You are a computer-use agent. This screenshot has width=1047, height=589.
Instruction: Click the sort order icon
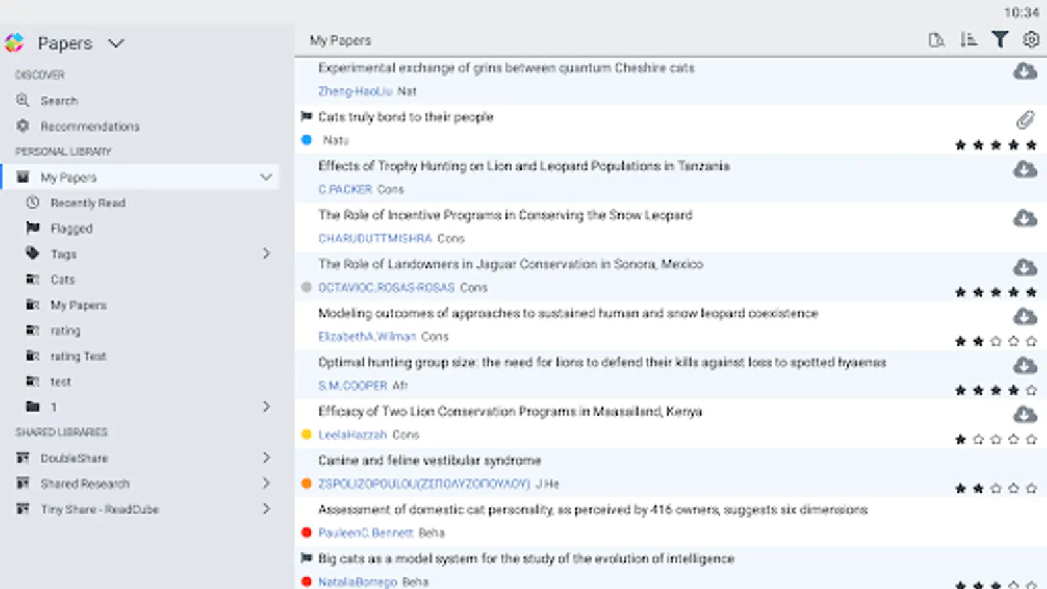pyautogui.click(x=968, y=40)
